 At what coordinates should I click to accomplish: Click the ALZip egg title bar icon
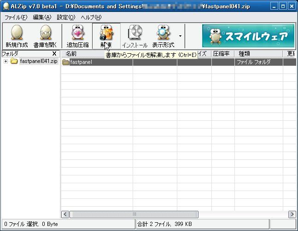[6, 6]
